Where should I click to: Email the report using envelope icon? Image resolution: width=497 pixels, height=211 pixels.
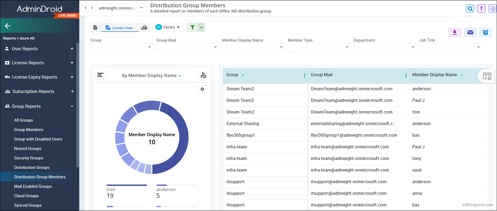[x=470, y=32]
